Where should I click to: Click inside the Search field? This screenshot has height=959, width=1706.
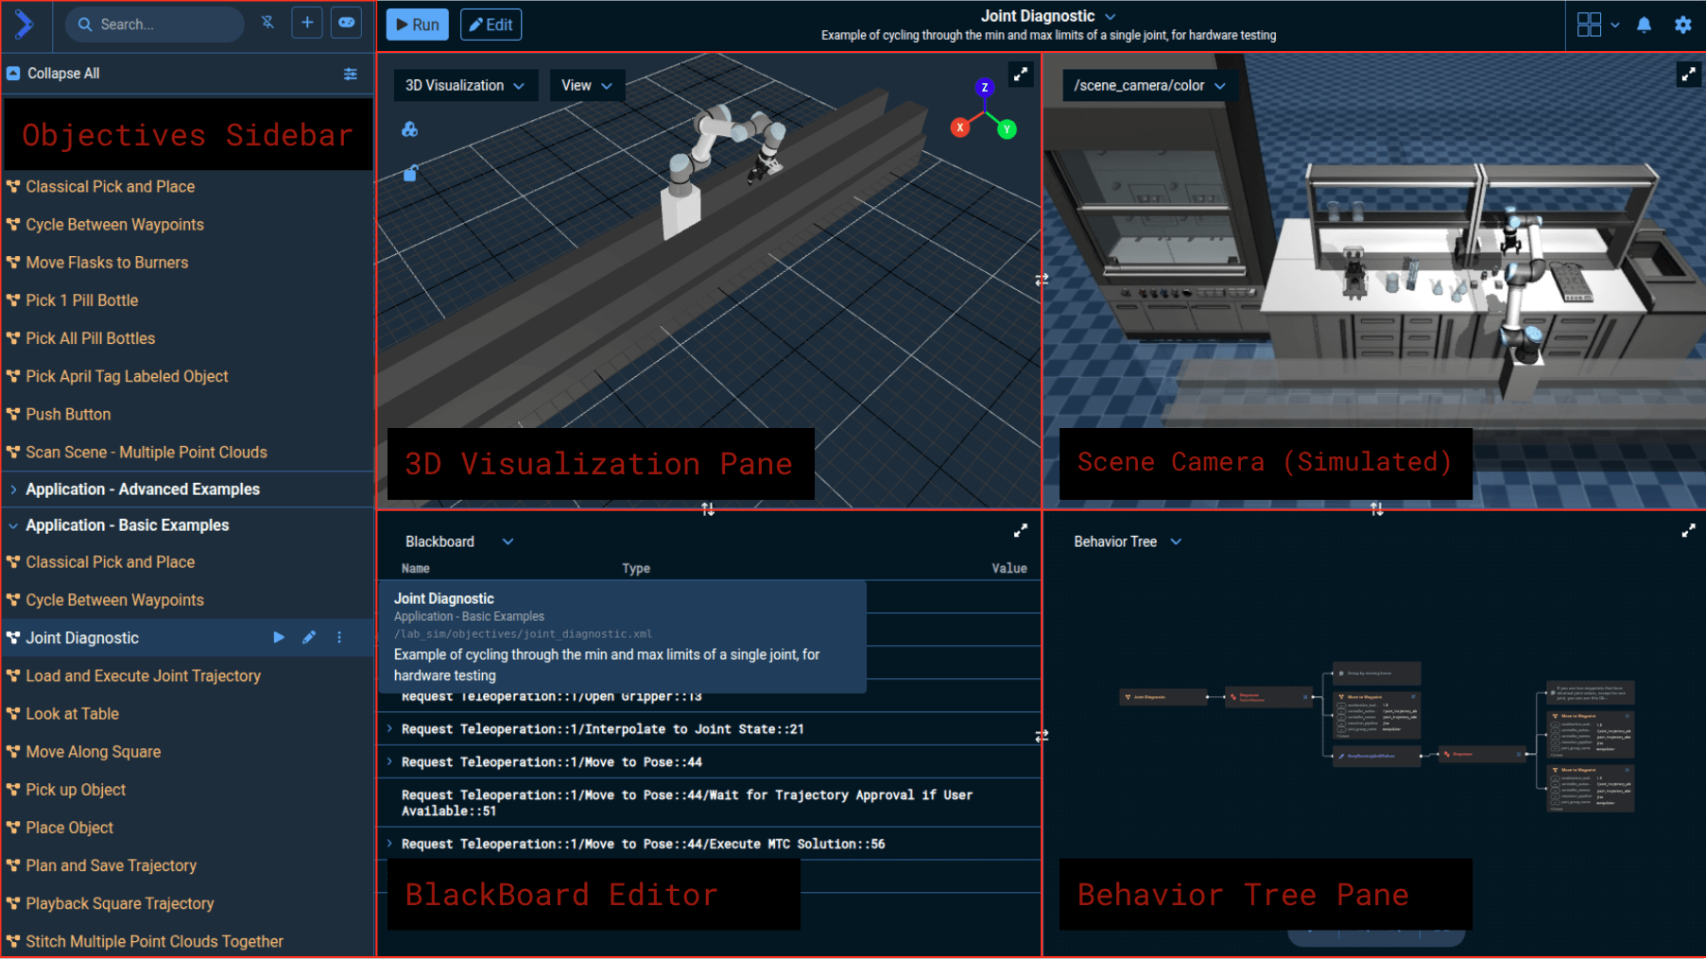pyautogui.click(x=154, y=25)
